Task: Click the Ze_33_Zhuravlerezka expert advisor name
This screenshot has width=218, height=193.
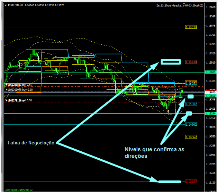Action: [183, 6]
